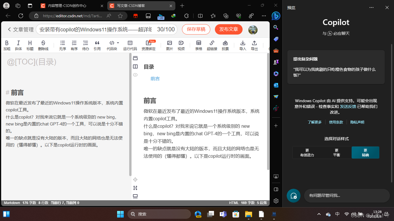The height and width of the screenshot is (221, 394).
Task: Toggle scroll sync crosshair icon
Action: tap(135, 180)
